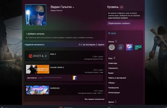The image size is (167, 108).
Task: Open the Steam 2022 purple badge
Action: click(x=129, y=47)
